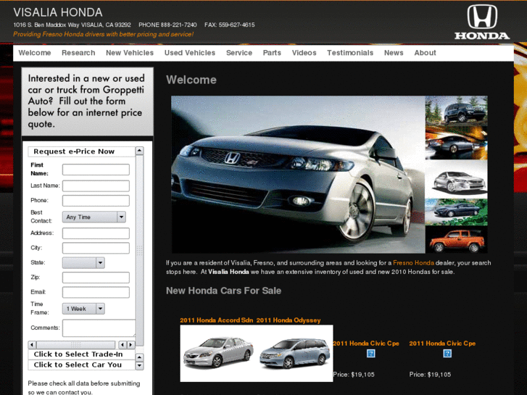
Task: Open the Videos page
Action: 304,53
